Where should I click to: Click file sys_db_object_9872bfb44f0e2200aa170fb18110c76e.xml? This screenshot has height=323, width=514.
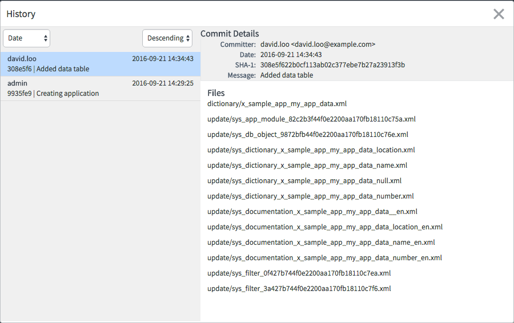tap(308, 135)
